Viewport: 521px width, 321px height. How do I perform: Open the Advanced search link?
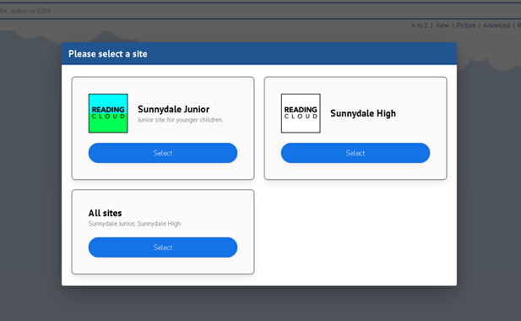(497, 25)
